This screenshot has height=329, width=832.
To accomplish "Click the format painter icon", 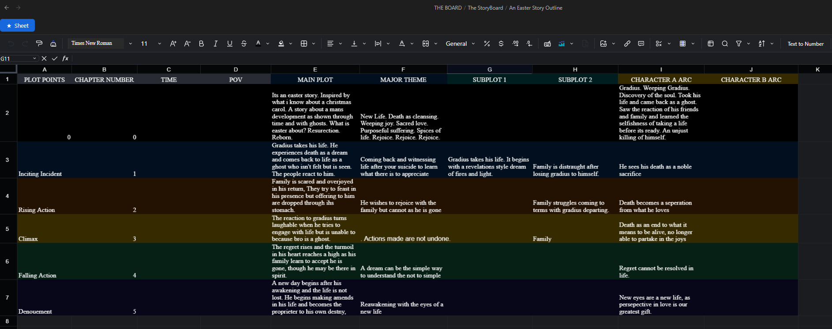I will 39,44.
